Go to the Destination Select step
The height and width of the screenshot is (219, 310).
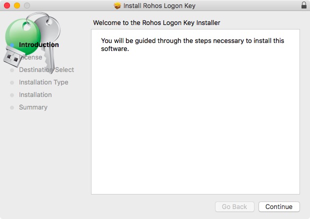coord(46,70)
